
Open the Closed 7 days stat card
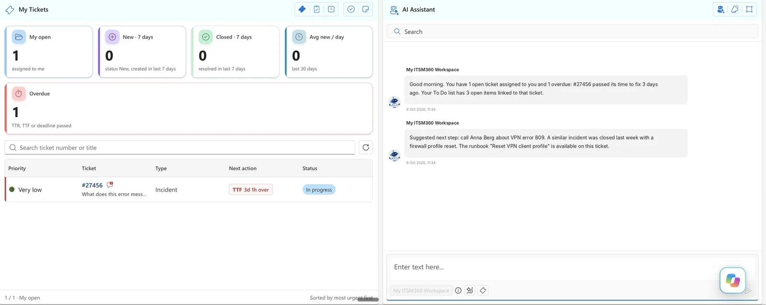point(235,52)
